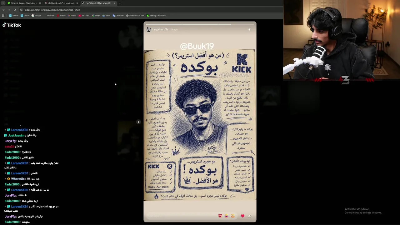Close the Alasiri2 on X tab
Screen dimensions: 400x225
coord(77,3)
